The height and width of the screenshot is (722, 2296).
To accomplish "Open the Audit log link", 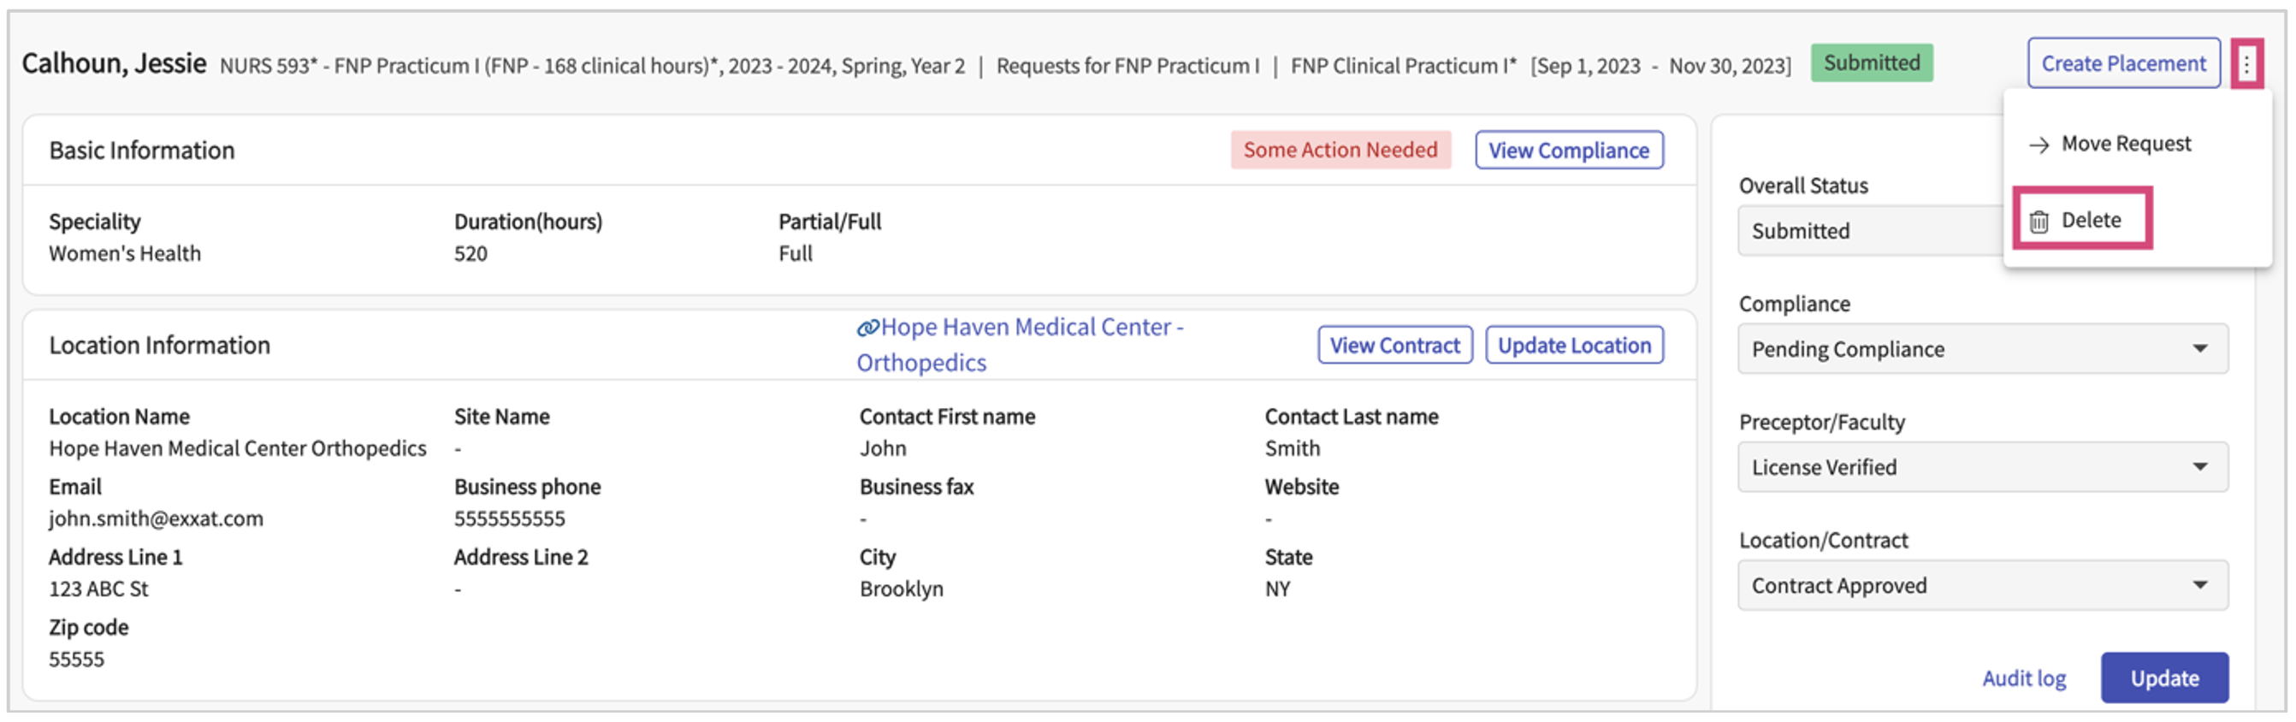I will tap(2023, 679).
